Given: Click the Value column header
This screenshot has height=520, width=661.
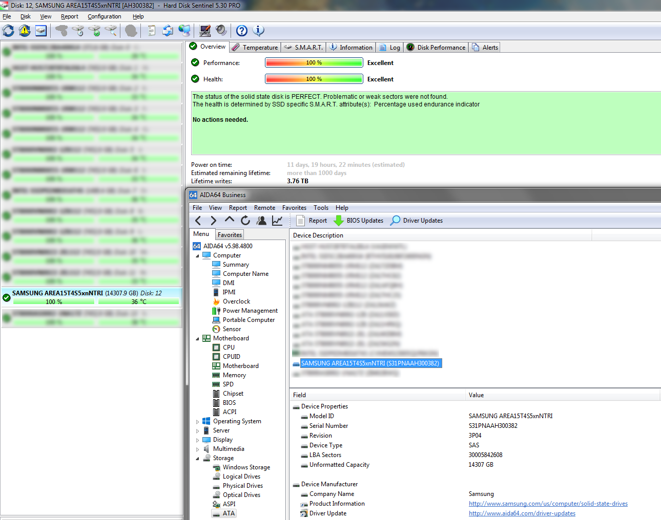Looking at the screenshot, I should [x=563, y=395].
